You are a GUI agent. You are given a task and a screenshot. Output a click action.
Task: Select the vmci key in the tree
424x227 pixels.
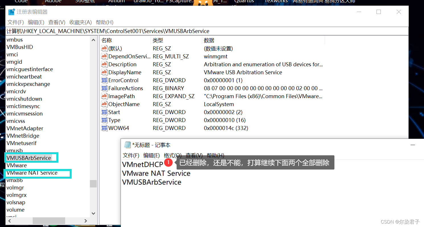click(x=12, y=54)
